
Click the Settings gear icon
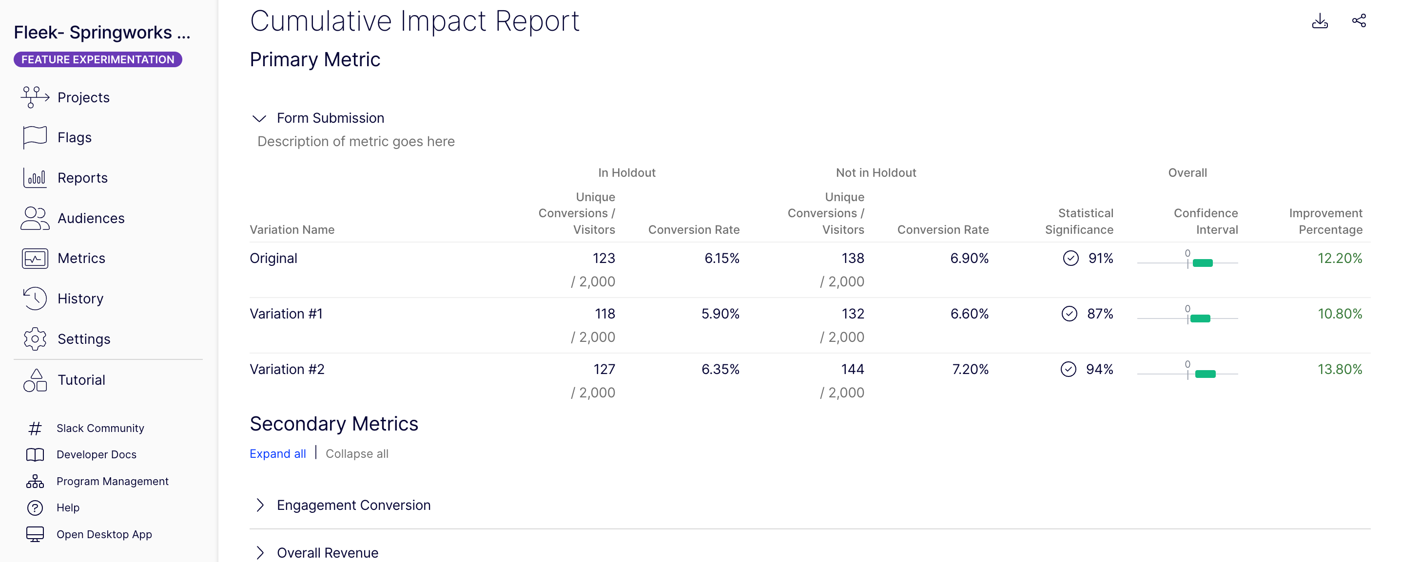[x=35, y=338]
